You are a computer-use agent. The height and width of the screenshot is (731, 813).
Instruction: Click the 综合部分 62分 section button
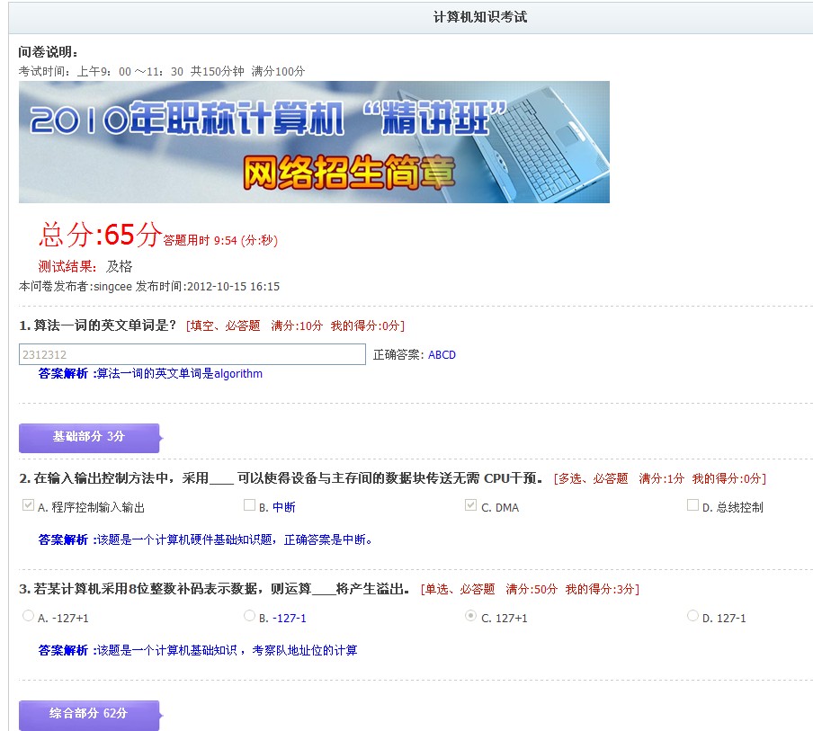(x=90, y=715)
